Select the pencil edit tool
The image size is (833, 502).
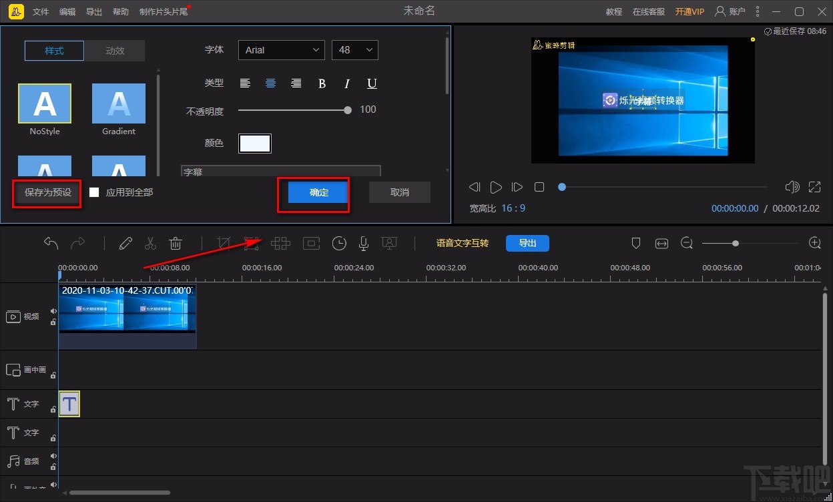click(x=125, y=243)
